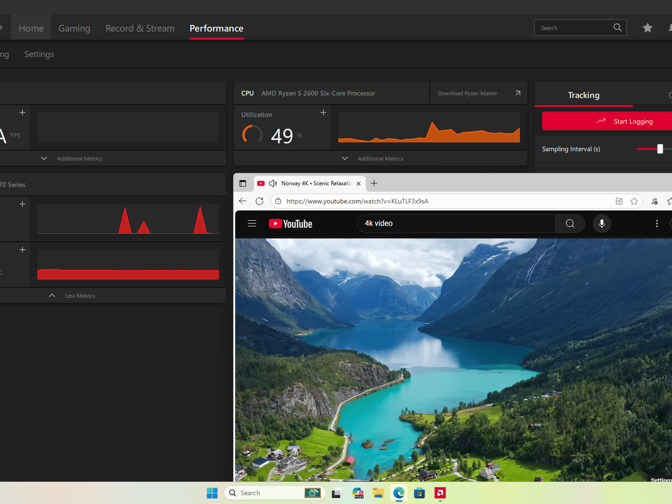672x504 pixels.
Task: Open YouTube three-dot settings menu
Action: 657,223
